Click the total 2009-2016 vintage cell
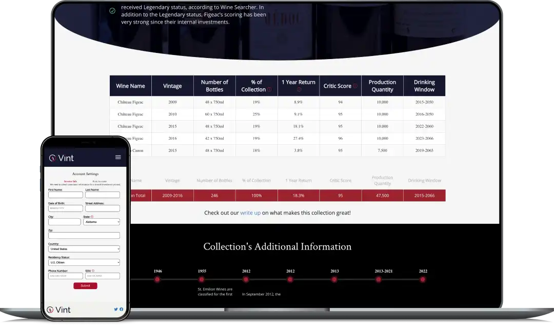Screen dimensions: 554x326 (x=172, y=196)
